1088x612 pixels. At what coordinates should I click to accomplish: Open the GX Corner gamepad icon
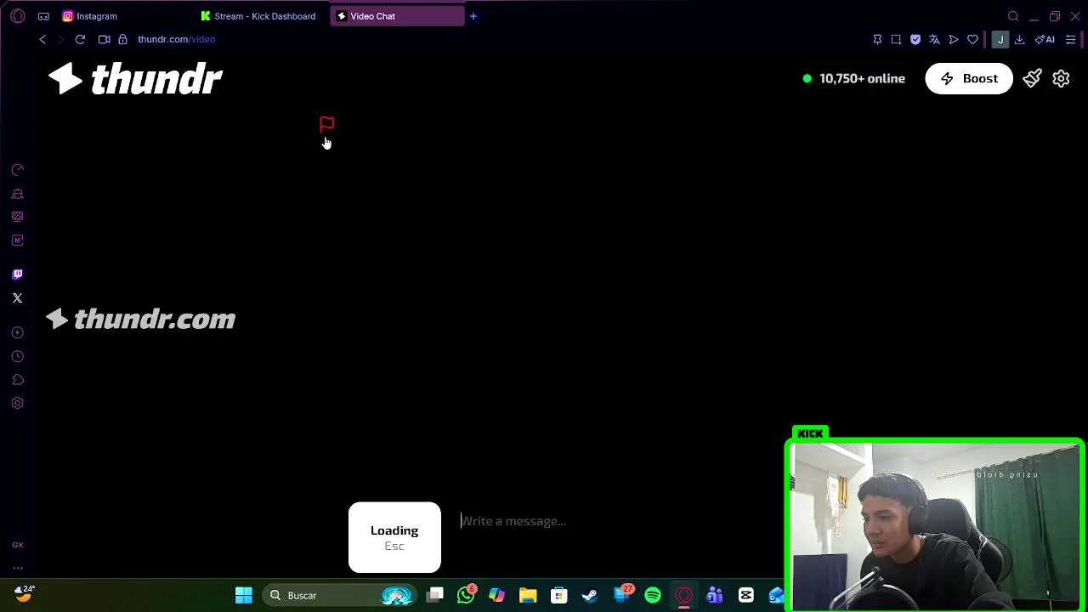[x=43, y=16]
